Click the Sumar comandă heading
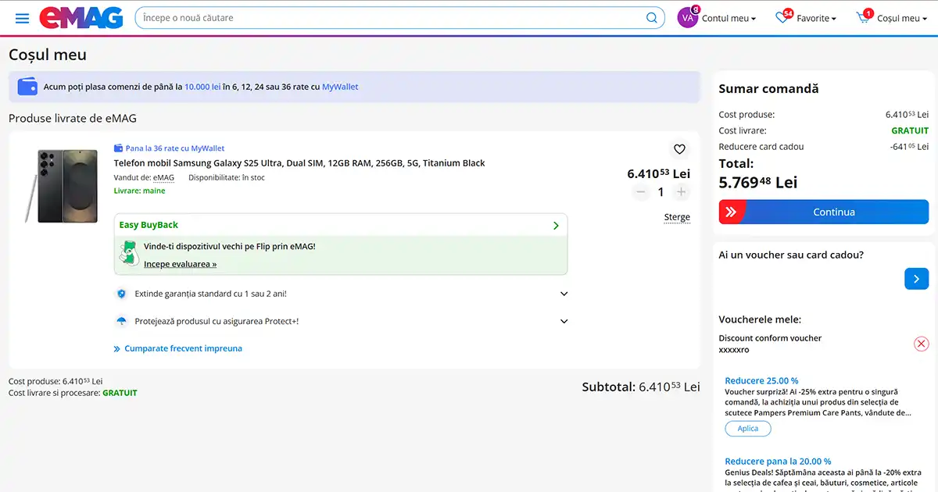Image resolution: width=938 pixels, height=492 pixels. (x=768, y=89)
